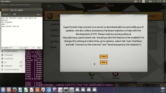Click the purple app icon in the dock
166x93 pixels.
(54, 90)
